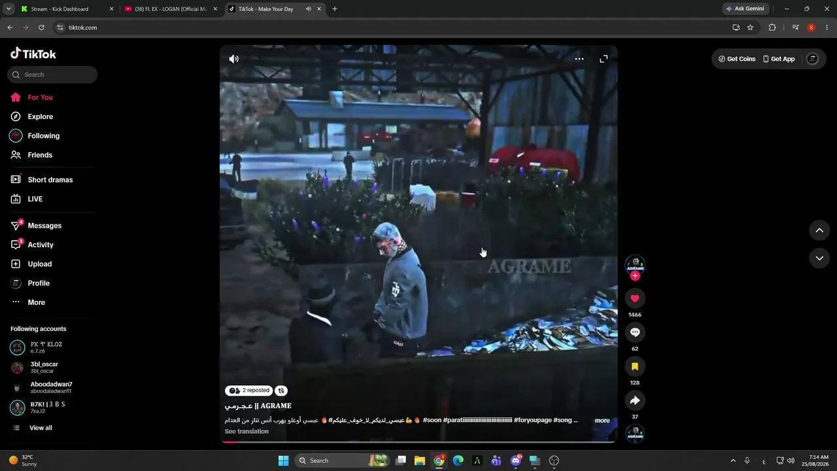The width and height of the screenshot is (837, 471).
Task: Open the video three-dots options menu
Action: [x=579, y=59]
